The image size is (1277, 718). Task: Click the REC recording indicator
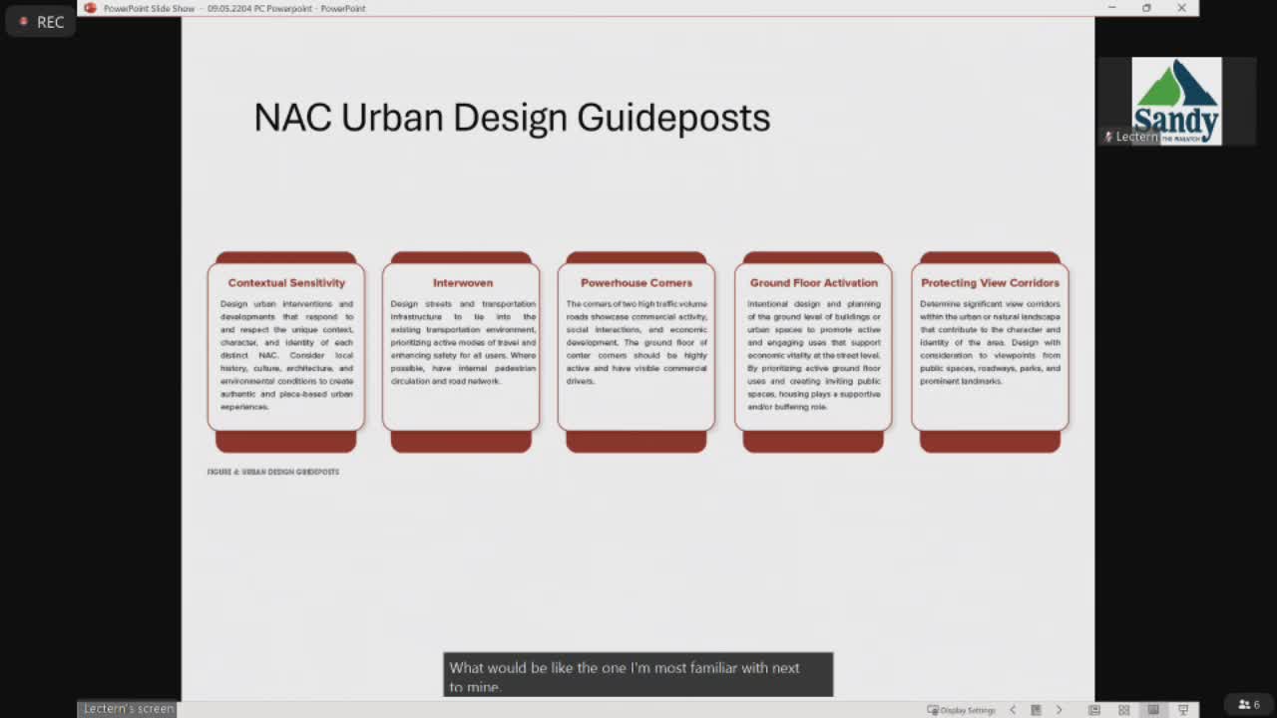click(x=41, y=22)
